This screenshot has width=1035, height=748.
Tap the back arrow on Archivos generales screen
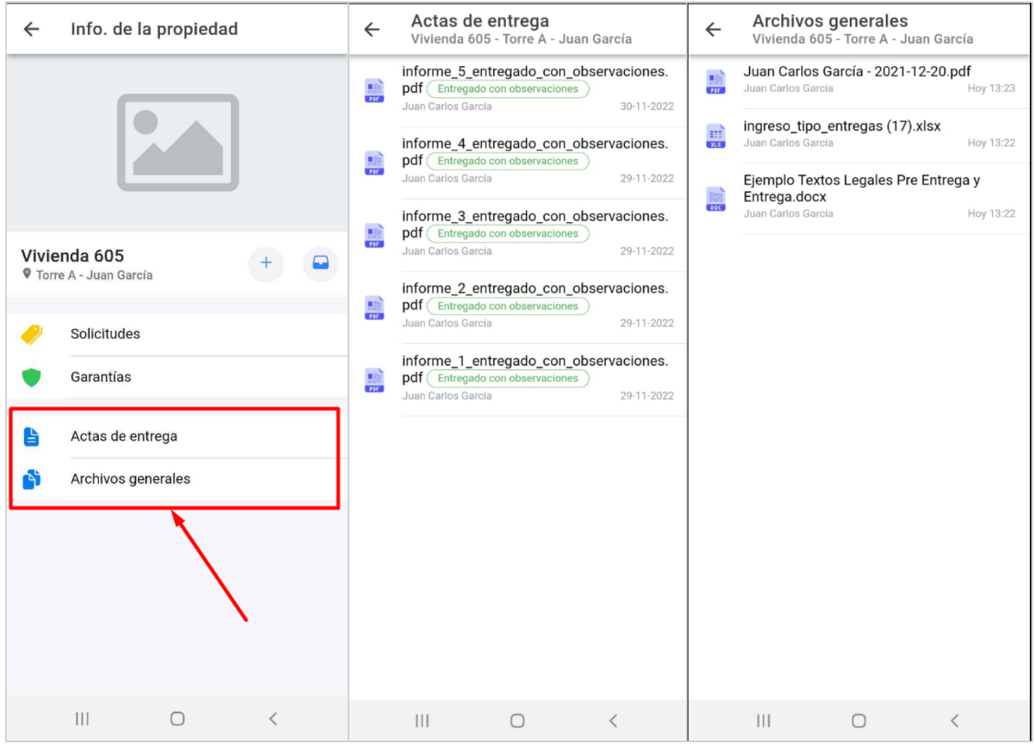(x=714, y=30)
